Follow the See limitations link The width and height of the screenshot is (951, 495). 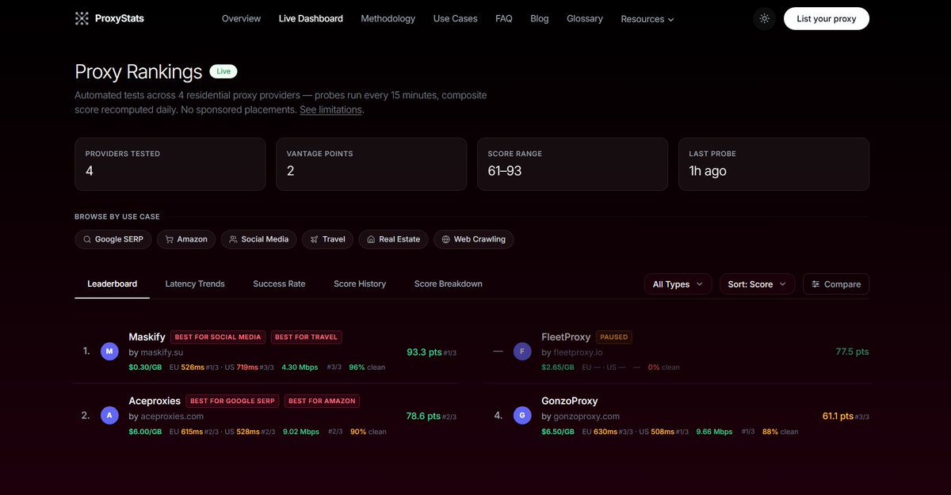[330, 110]
